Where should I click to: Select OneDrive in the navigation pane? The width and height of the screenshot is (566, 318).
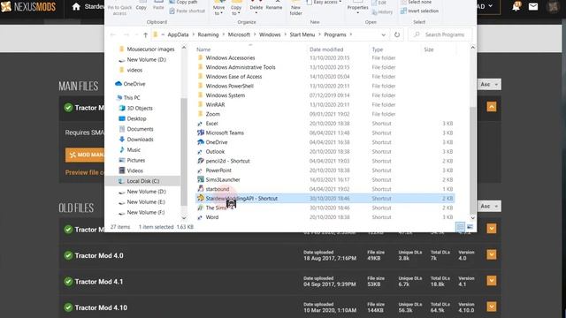click(x=130, y=84)
